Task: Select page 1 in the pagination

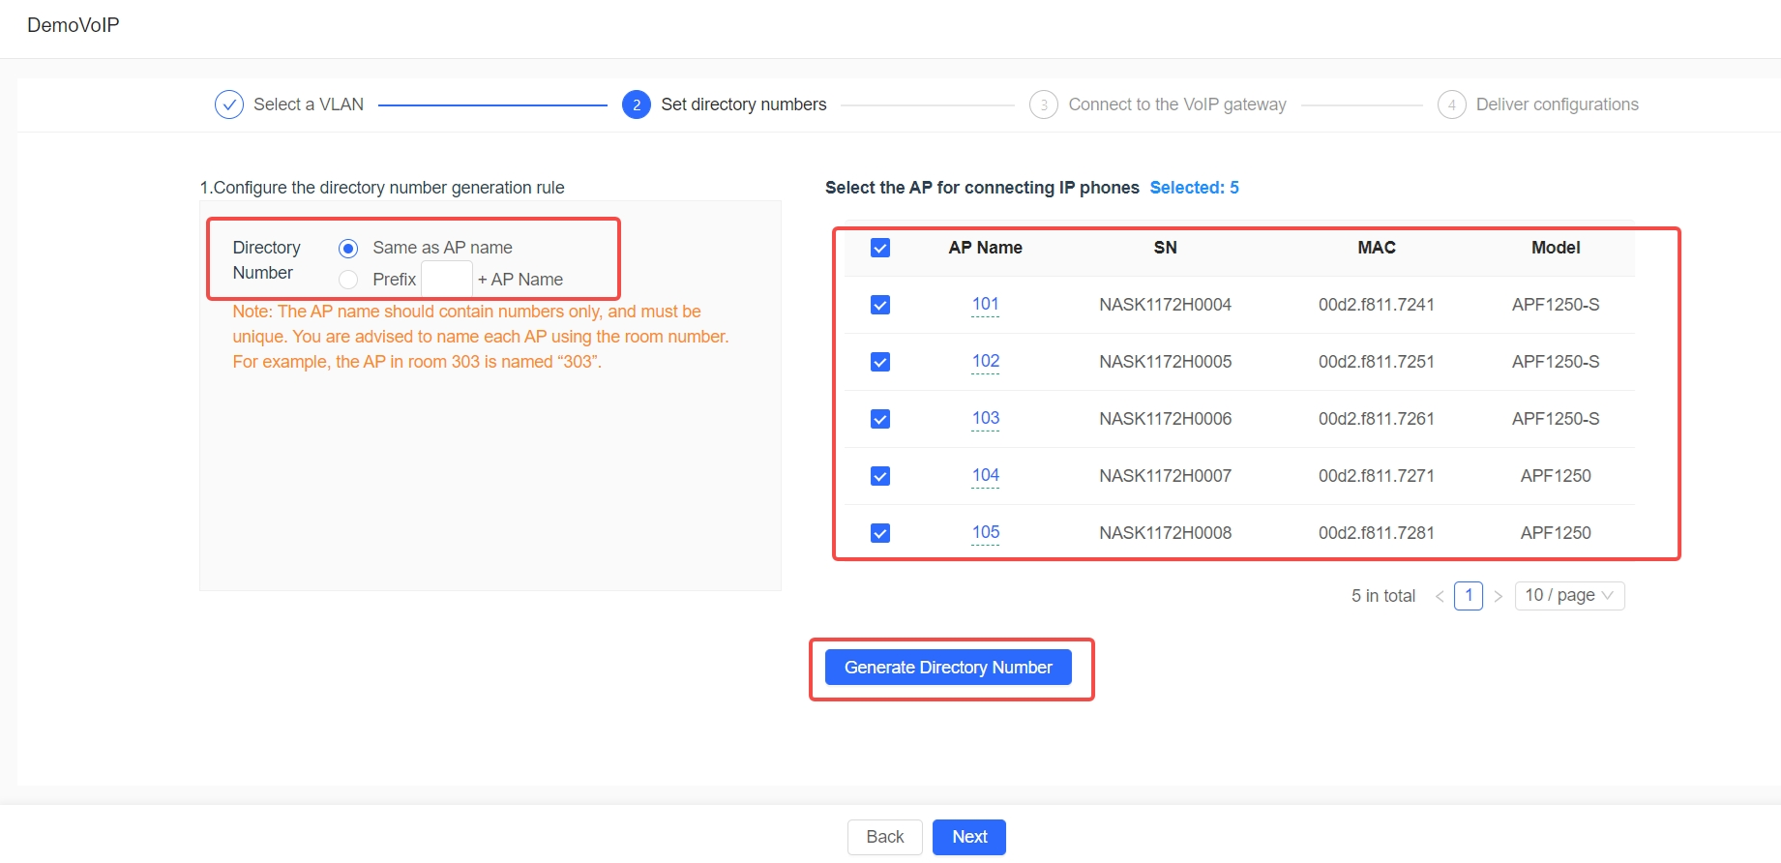Action: (1468, 596)
